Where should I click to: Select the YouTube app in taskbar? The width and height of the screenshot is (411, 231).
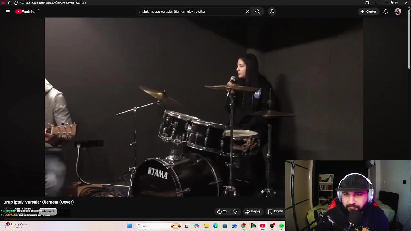tap(263, 226)
